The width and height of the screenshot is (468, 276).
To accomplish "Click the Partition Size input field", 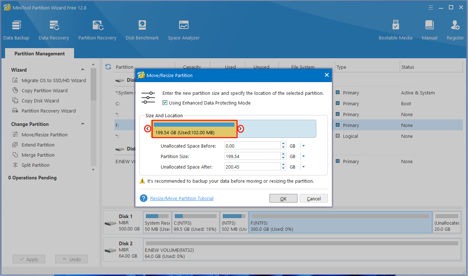I will 252,156.
